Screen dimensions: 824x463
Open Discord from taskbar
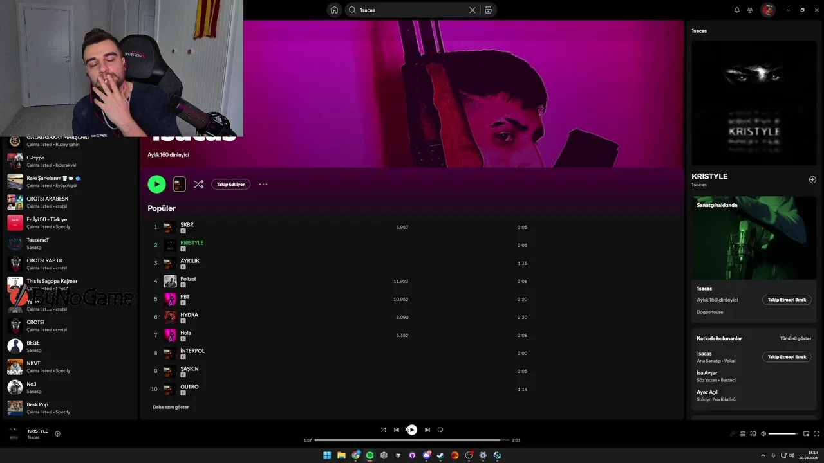(x=426, y=455)
